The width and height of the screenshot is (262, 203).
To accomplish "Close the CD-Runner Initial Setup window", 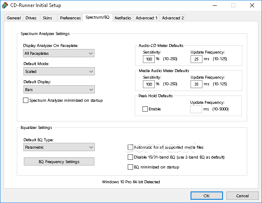I will (x=252, y=5).
